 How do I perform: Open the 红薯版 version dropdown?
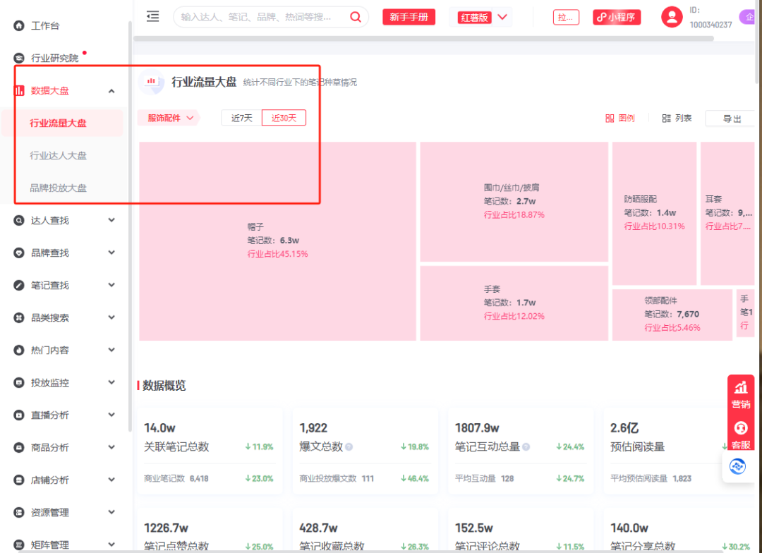[x=483, y=17]
